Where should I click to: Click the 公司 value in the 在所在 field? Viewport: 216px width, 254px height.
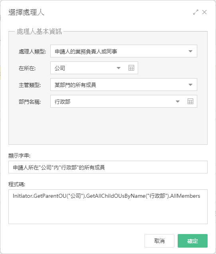click(x=60, y=68)
